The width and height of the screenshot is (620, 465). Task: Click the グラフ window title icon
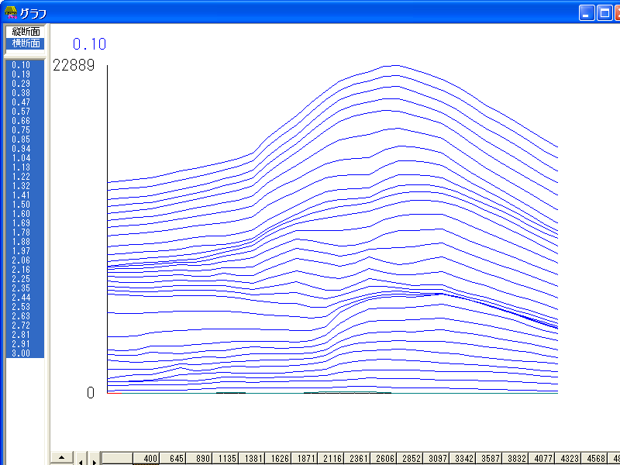coord(11,13)
